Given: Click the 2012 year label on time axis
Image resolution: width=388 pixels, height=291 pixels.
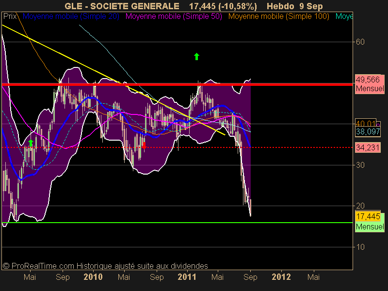Looking at the screenshot, I should pos(281,276).
